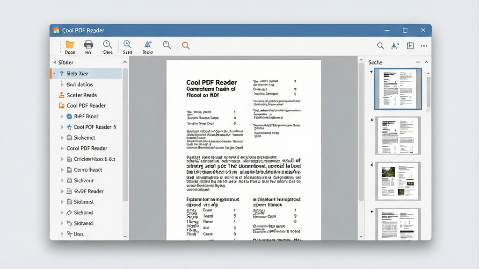The height and width of the screenshot is (269, 479).
Task: Click the thumbnail panel scrollbar handle
Action: 428,92
